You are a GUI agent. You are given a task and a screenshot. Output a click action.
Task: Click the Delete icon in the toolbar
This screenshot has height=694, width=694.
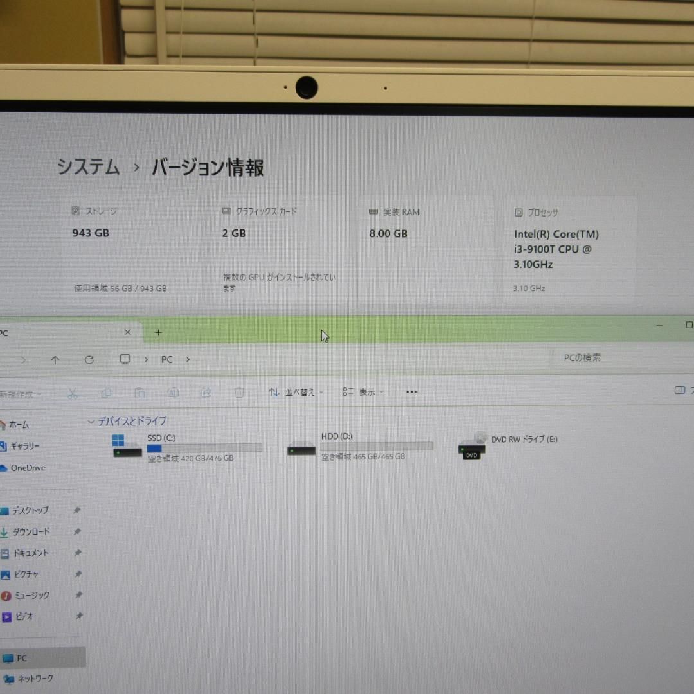click(238, 392)
